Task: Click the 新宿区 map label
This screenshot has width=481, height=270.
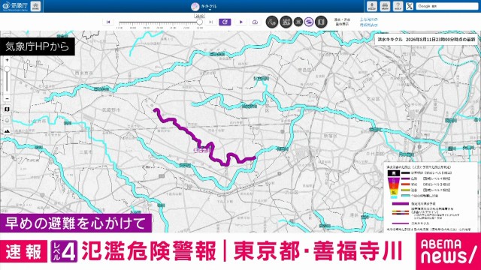Action: 331,136
